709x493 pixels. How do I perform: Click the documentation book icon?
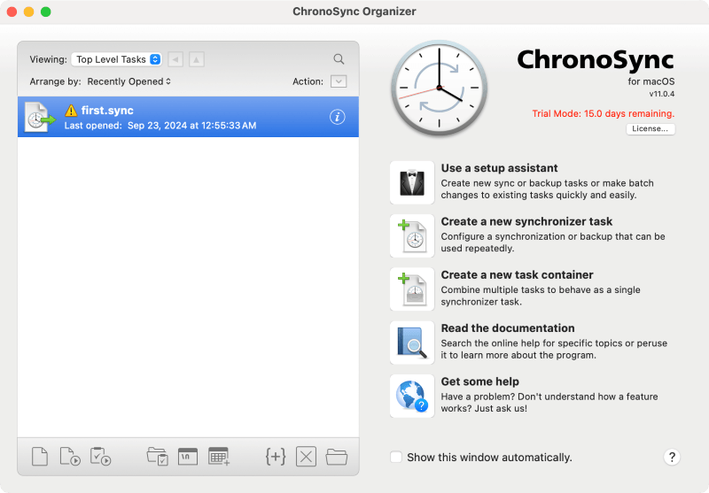click(x=412, y=343)
